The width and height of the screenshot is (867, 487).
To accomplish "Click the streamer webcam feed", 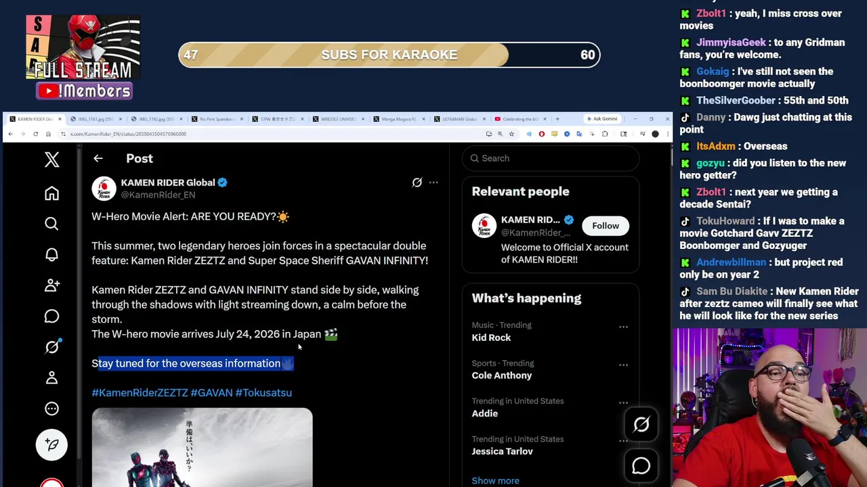I will point(769,407).
